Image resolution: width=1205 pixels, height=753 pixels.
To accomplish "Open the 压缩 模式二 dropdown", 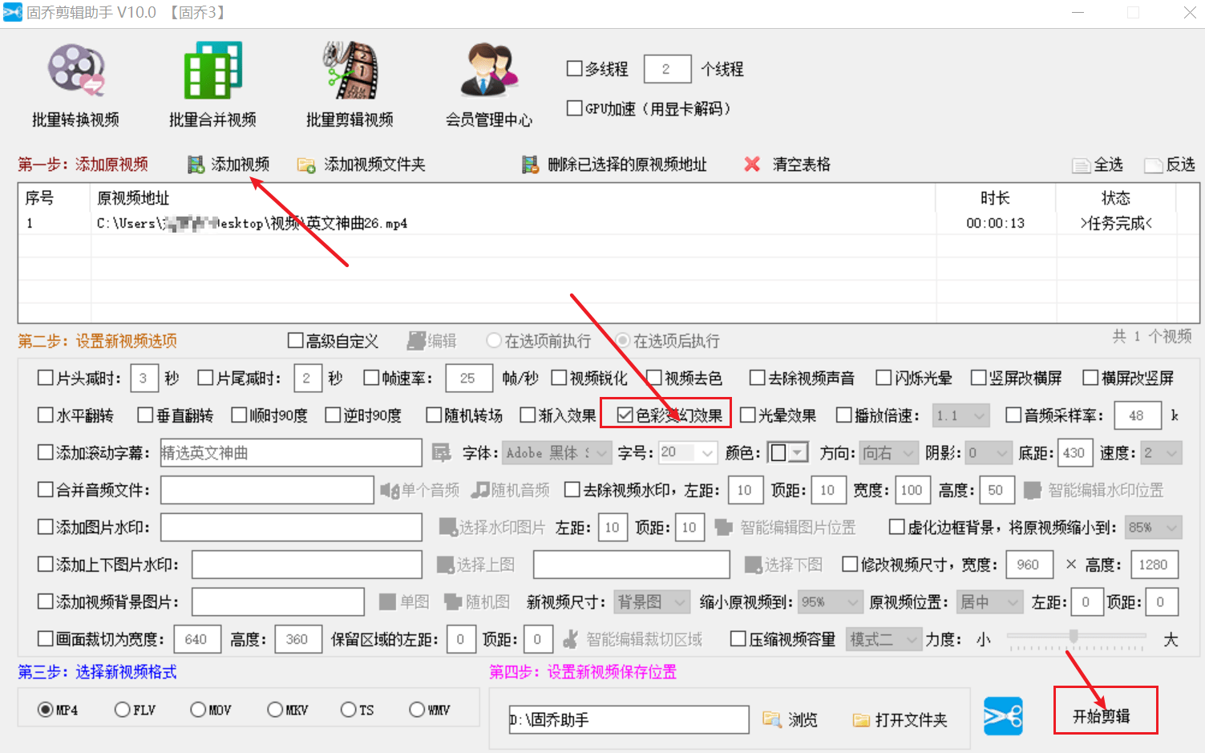I will (883, 639).
